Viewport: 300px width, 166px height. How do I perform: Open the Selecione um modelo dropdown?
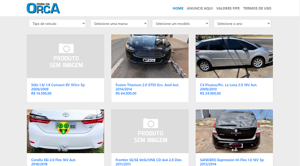pos(181,24)
